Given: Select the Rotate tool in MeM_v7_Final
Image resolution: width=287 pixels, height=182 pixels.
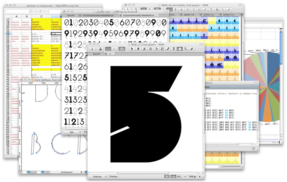Looking at the screenshot, I should [156, 49].
